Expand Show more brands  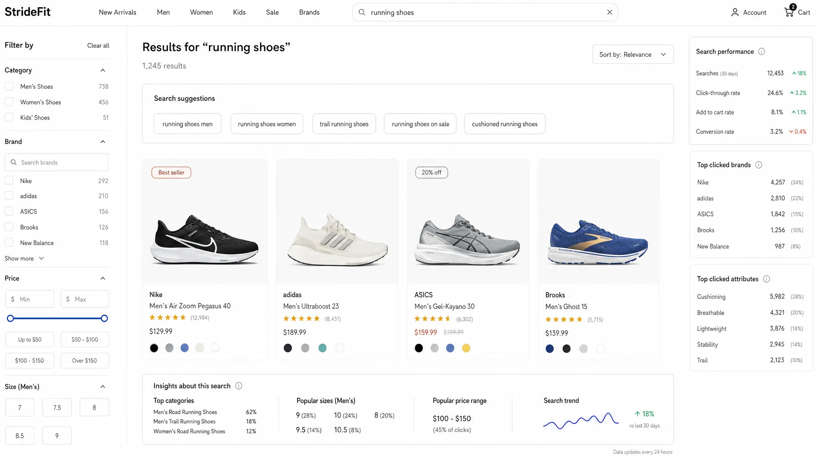24,258
